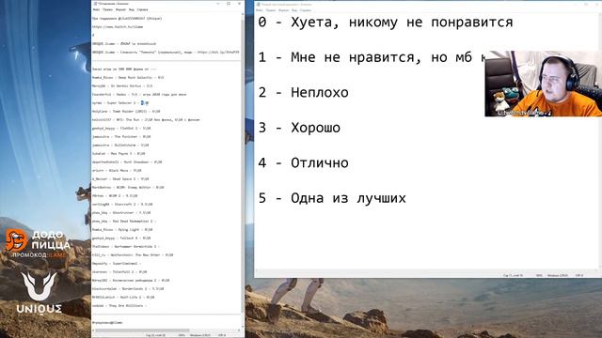This screenshot has width=602, height=338.
Task: Click the Notepad icon in the right window's title bar
Action: tap(258, 4)
